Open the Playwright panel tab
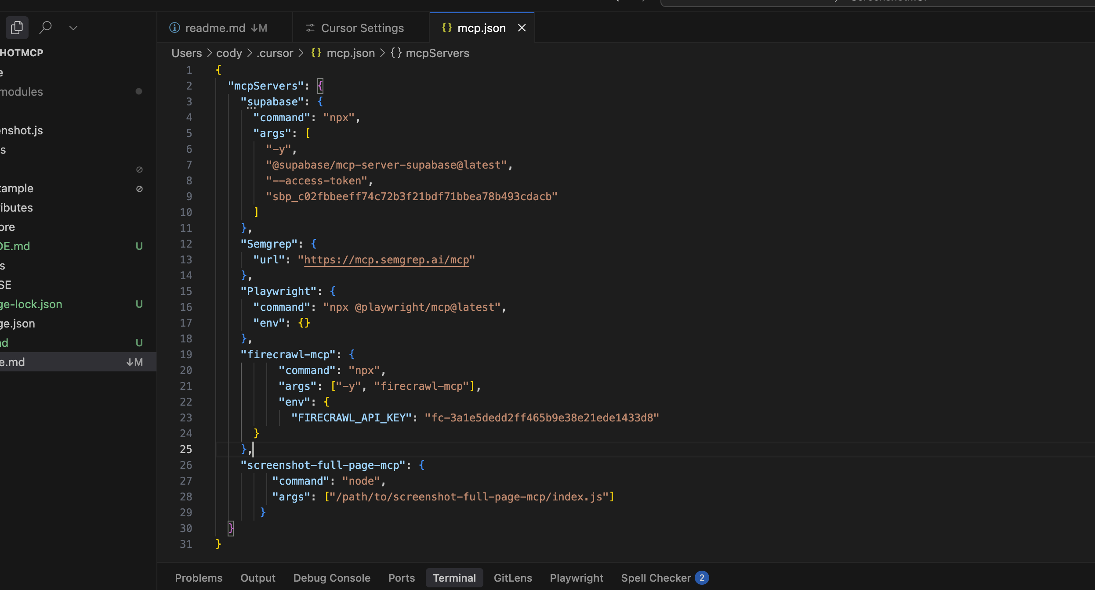 coord(577,578)
